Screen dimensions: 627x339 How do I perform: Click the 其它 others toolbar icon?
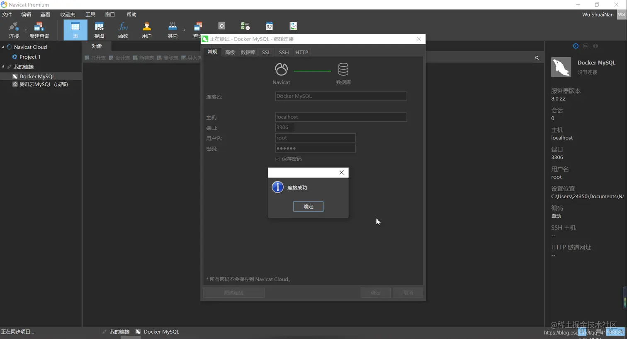pyautogui.click(x=173, y=30)
